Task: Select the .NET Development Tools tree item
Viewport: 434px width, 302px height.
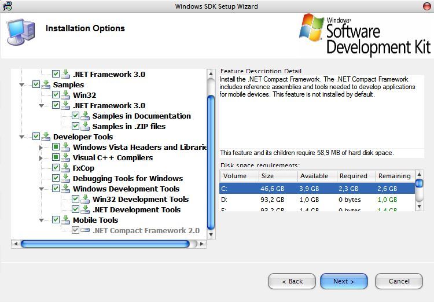Action: [x=136, y=210]
